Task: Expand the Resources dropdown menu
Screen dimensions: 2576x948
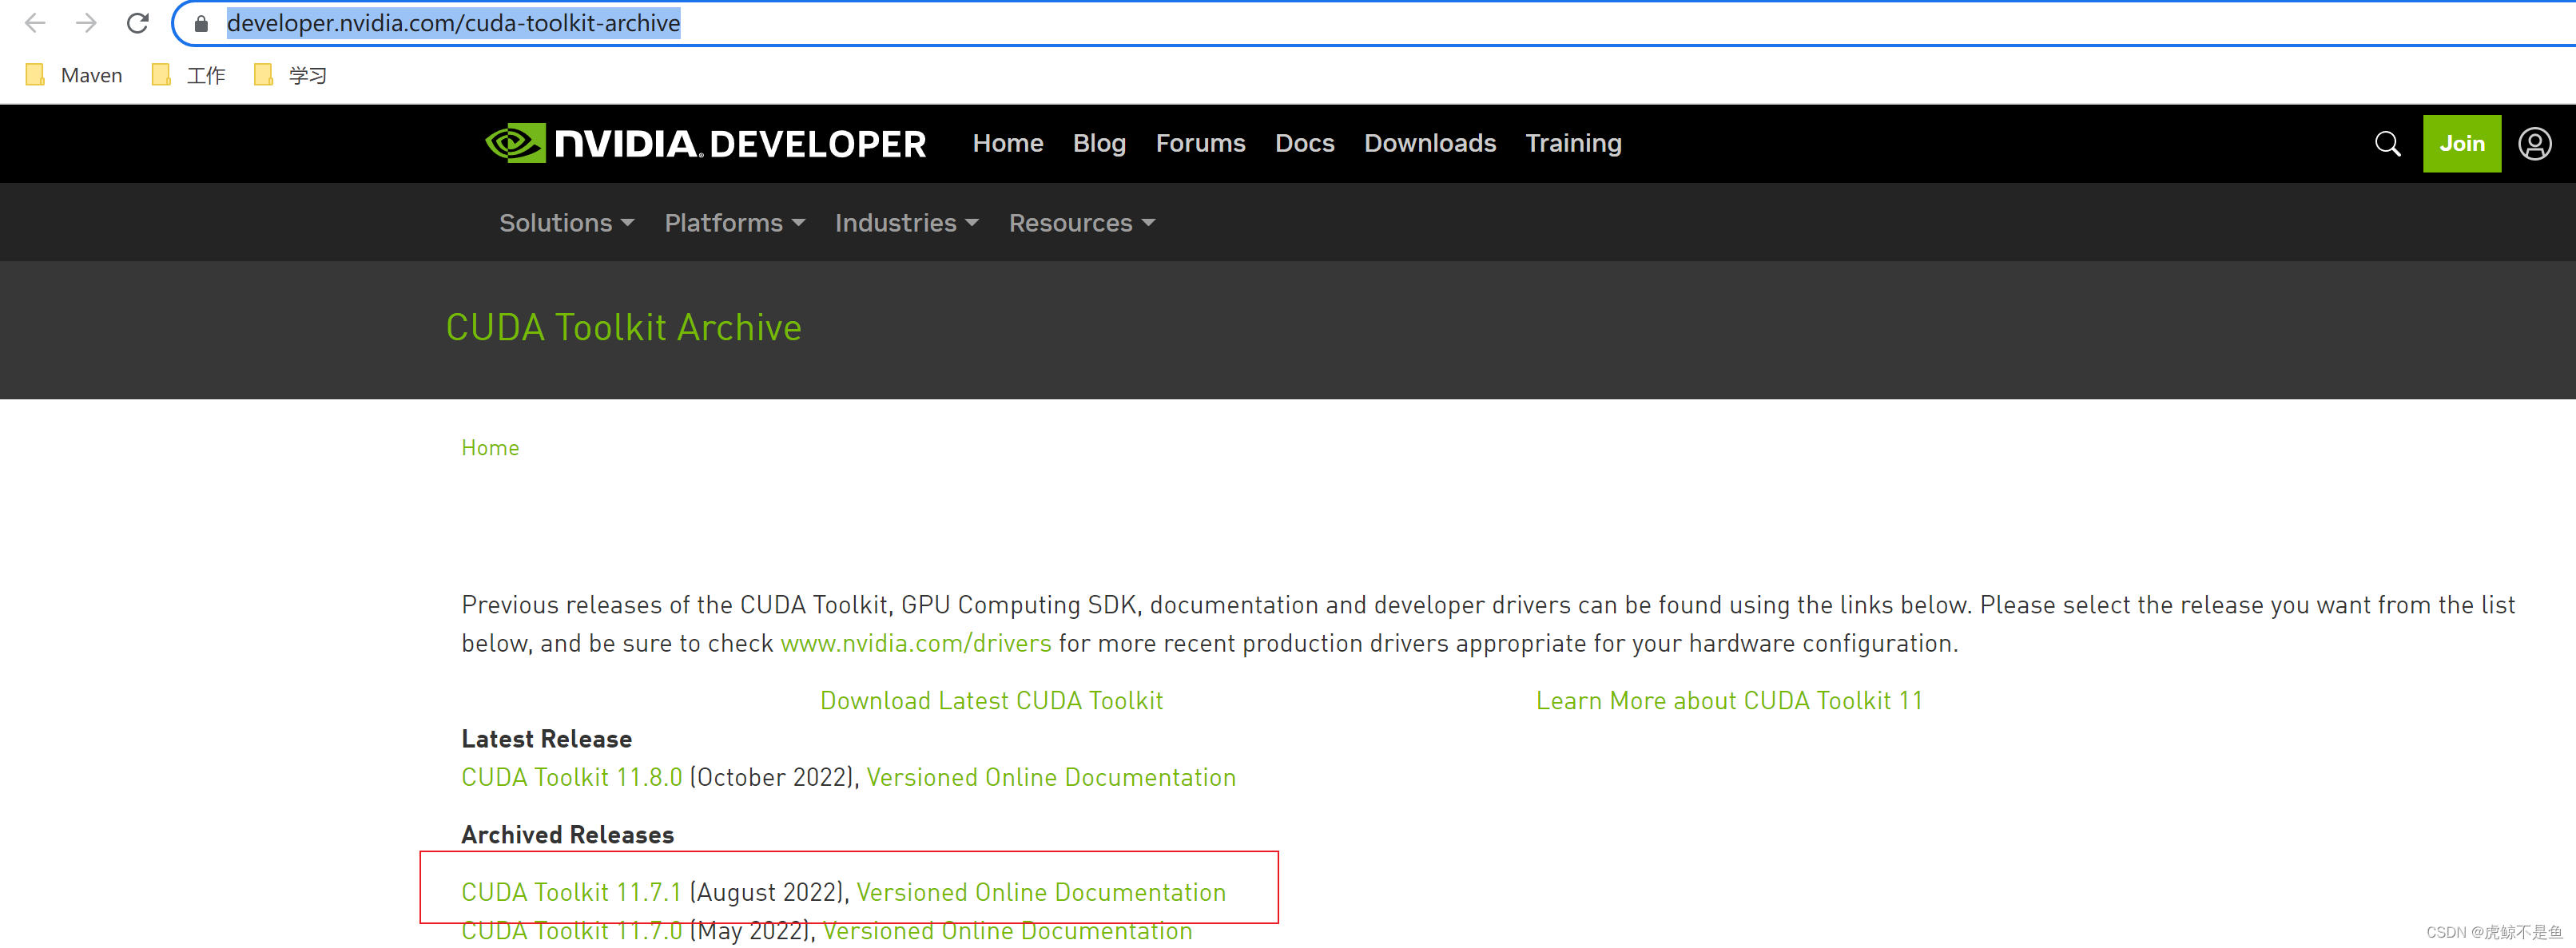Action: pos(1081,223)
